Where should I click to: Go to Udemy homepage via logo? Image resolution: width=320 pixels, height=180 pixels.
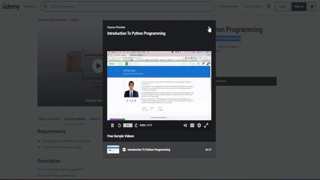[x=11, y=6]
